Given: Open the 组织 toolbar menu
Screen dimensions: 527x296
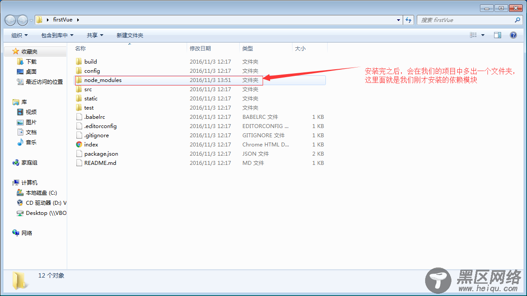Looking at the screenshot, I should pyautogui.click(x=19, y=35).
